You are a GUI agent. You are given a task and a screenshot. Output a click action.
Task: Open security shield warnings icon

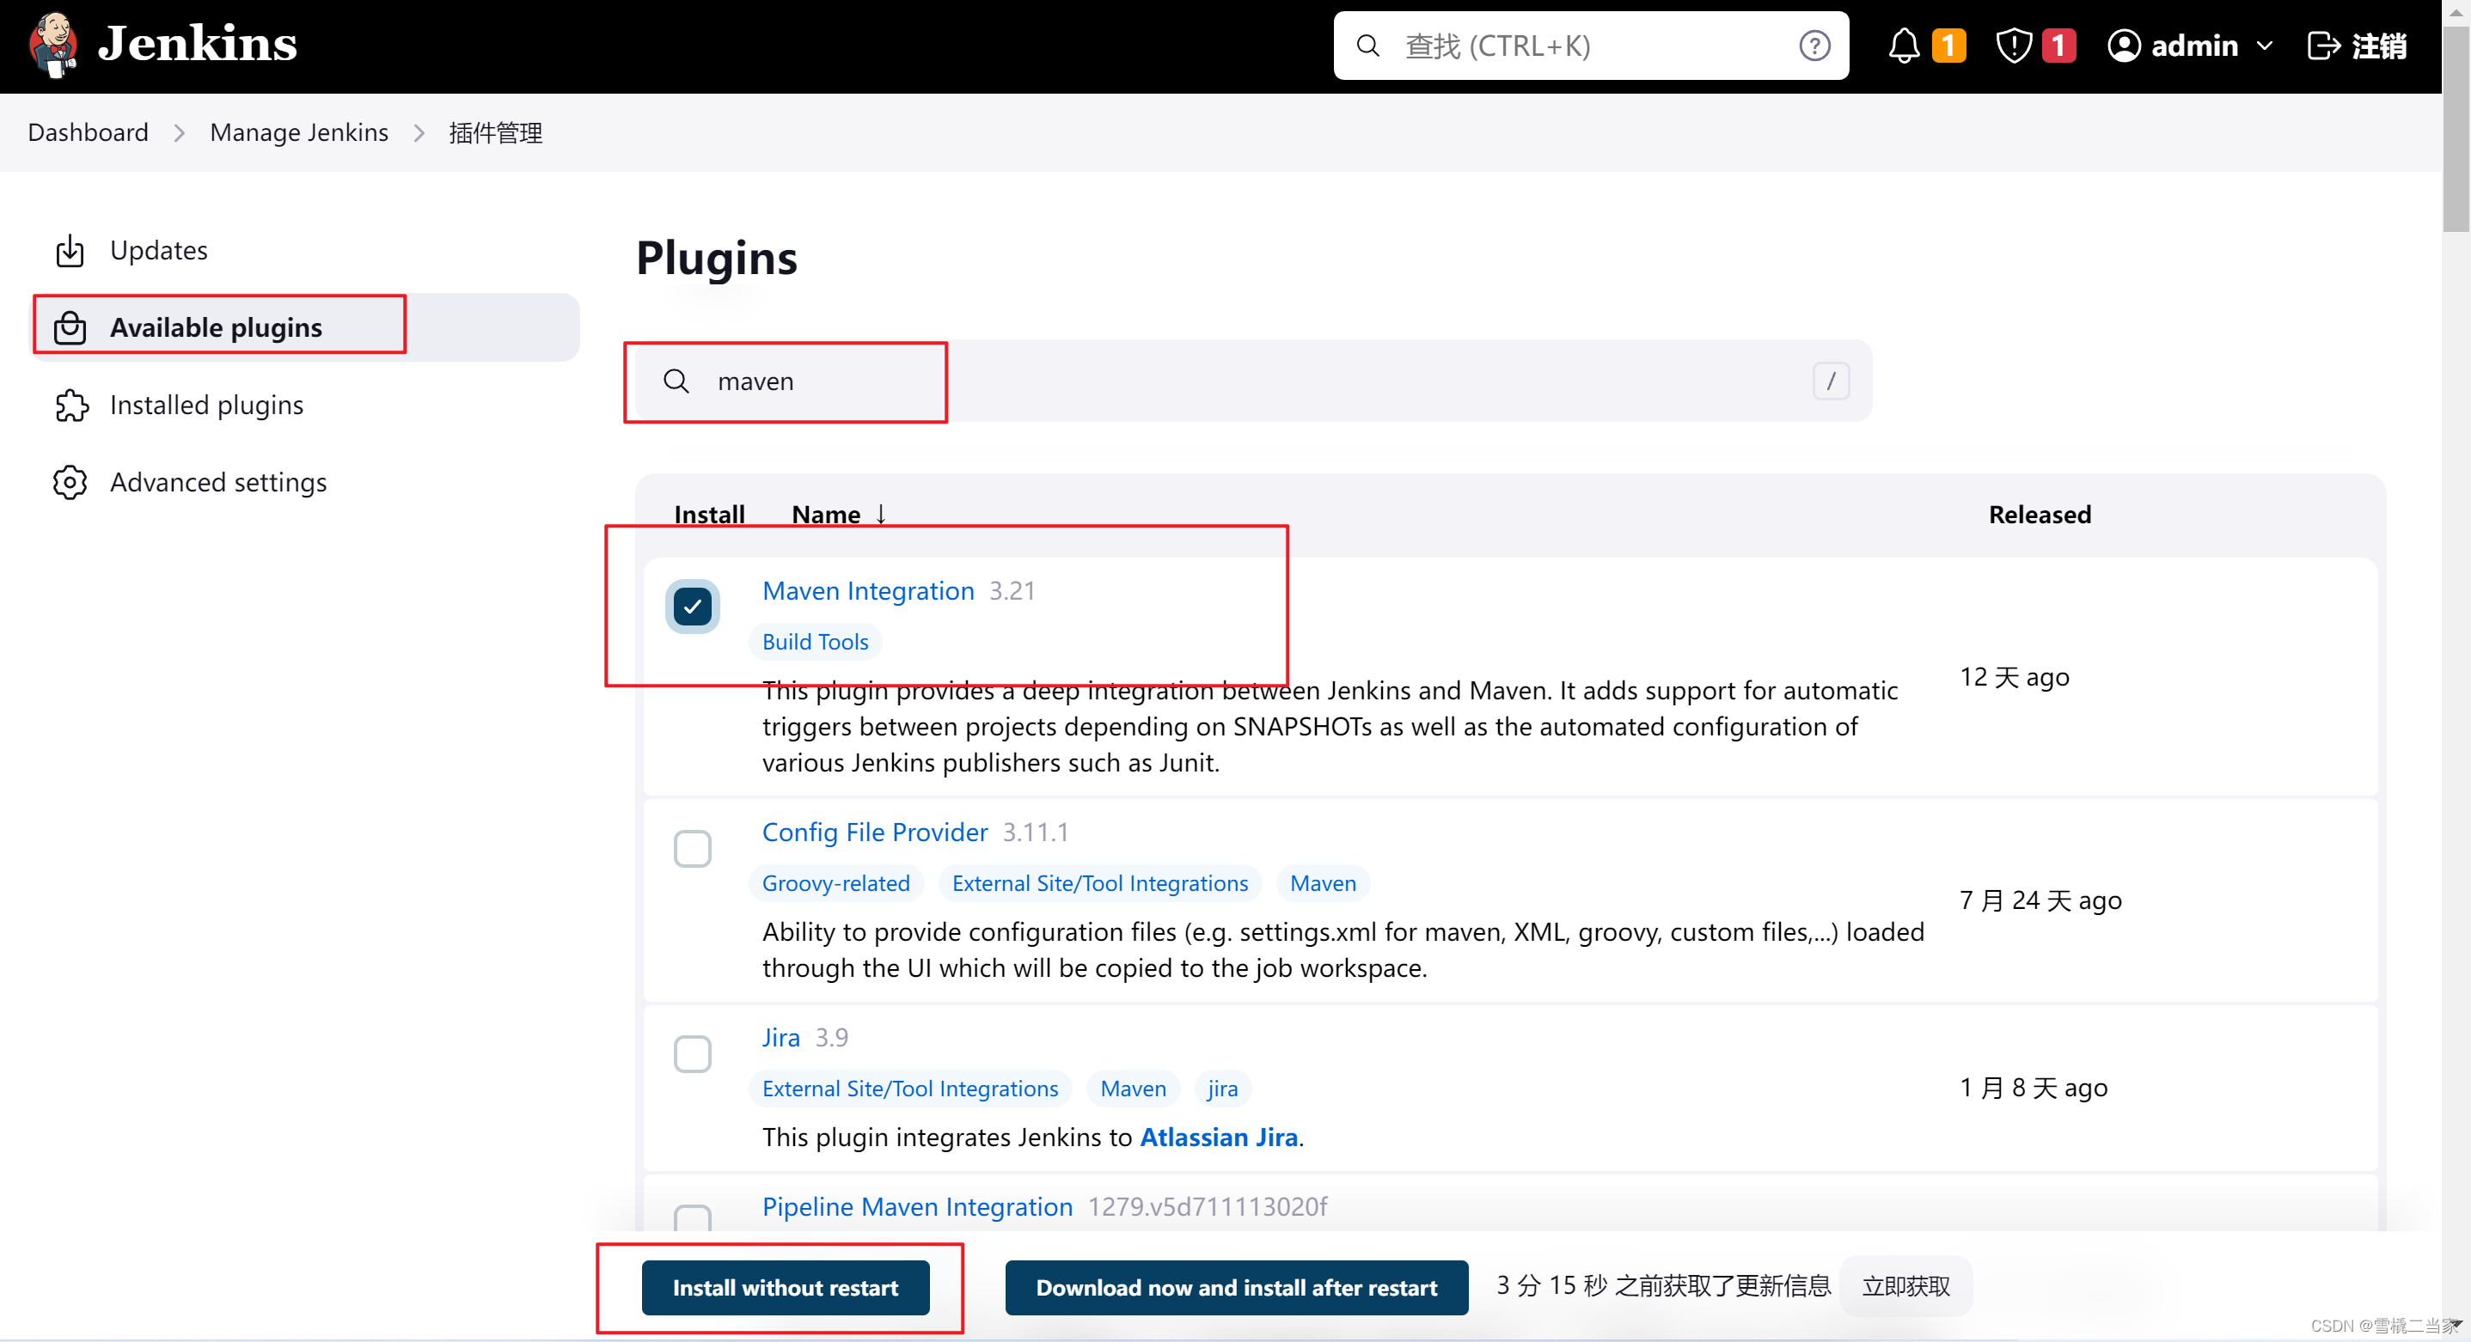2014,46
